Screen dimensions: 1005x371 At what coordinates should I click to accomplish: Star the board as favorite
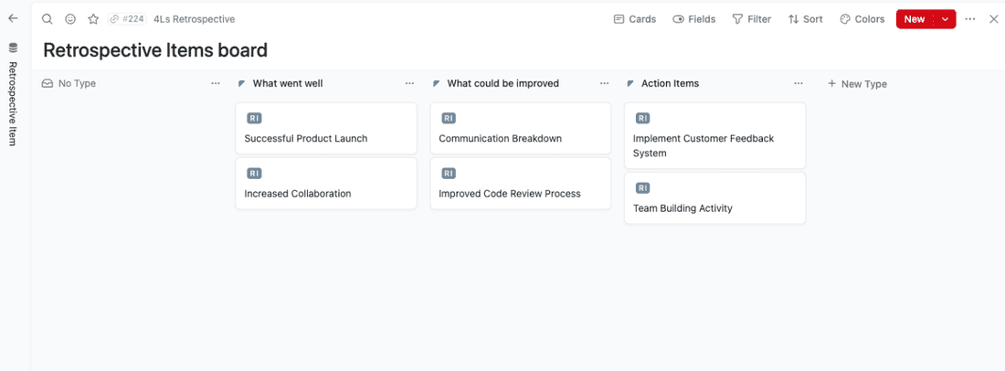pyautogui.click(x=93, y=19)
